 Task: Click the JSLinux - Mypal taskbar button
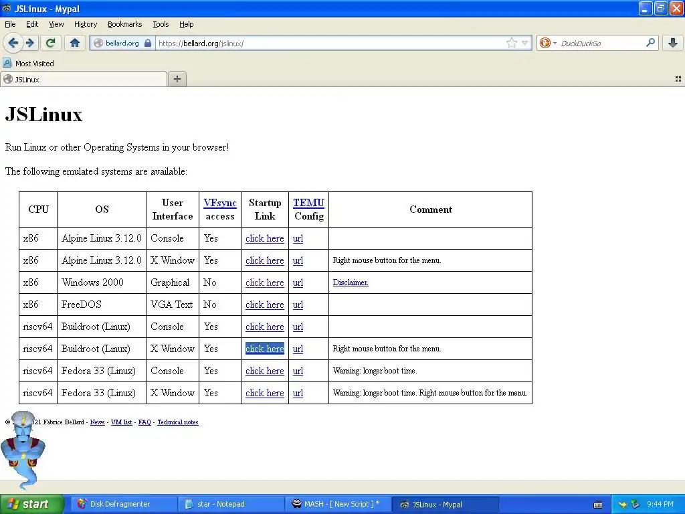(445, 505)
